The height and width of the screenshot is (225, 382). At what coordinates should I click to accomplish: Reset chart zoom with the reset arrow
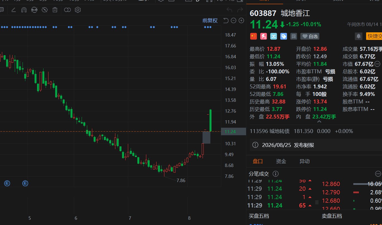(x=226, y=21)
